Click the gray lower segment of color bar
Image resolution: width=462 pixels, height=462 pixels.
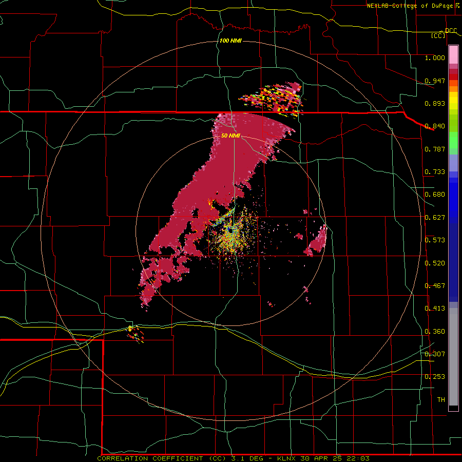(453, 357)
